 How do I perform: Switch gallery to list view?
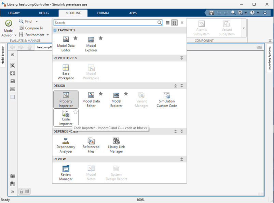(x=167, y=23)
